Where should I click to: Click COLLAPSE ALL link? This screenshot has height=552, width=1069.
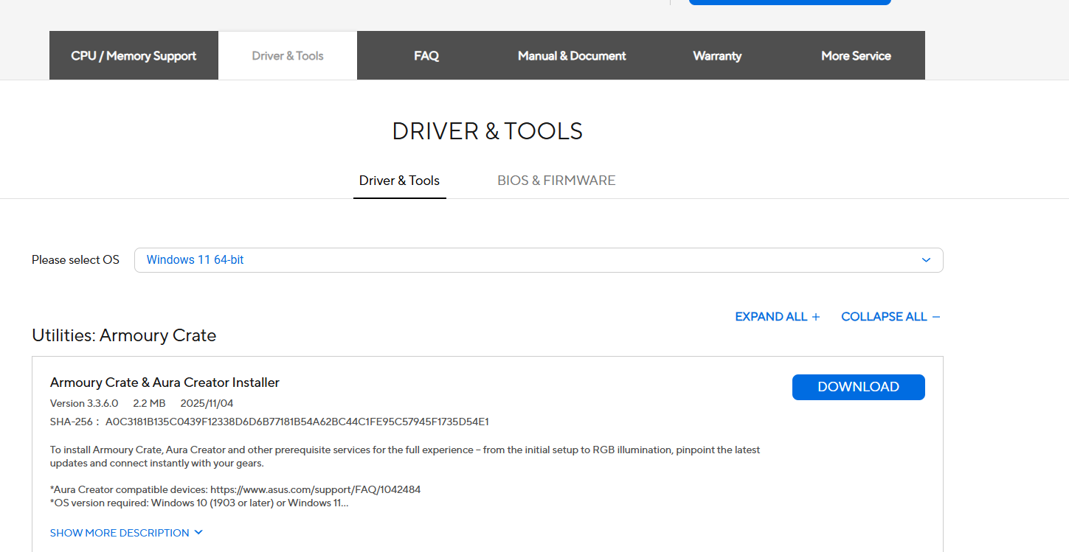[890, 317]
